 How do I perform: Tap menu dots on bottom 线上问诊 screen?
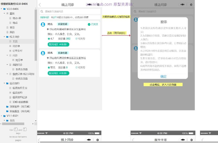[89, 140]
